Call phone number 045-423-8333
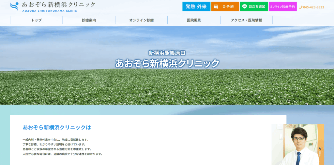 [313, 7]
